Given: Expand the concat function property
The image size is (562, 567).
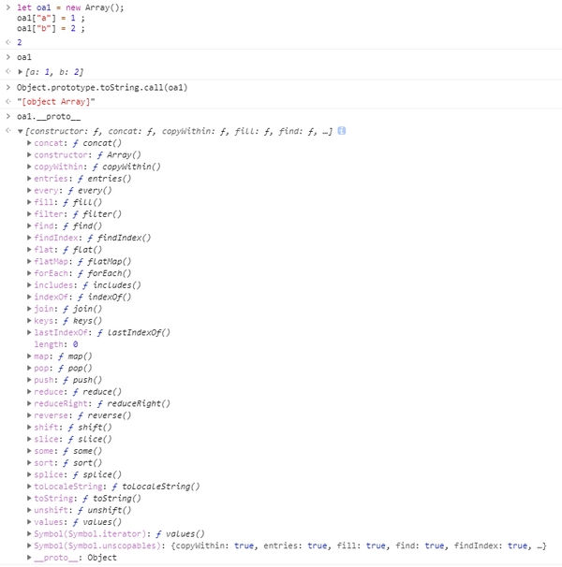Looking at the screenshot, I should tap(29, 143).
